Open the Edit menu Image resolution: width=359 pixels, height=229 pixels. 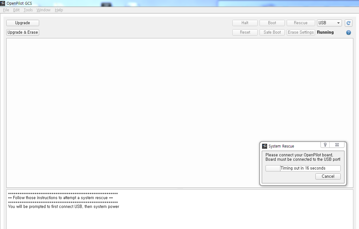(16, 10)
